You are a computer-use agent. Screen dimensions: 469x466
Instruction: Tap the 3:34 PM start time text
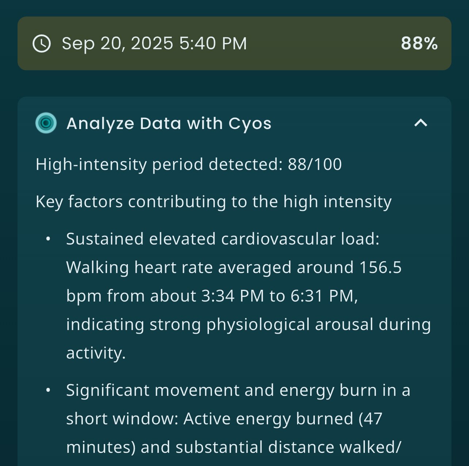click(233, 296)
